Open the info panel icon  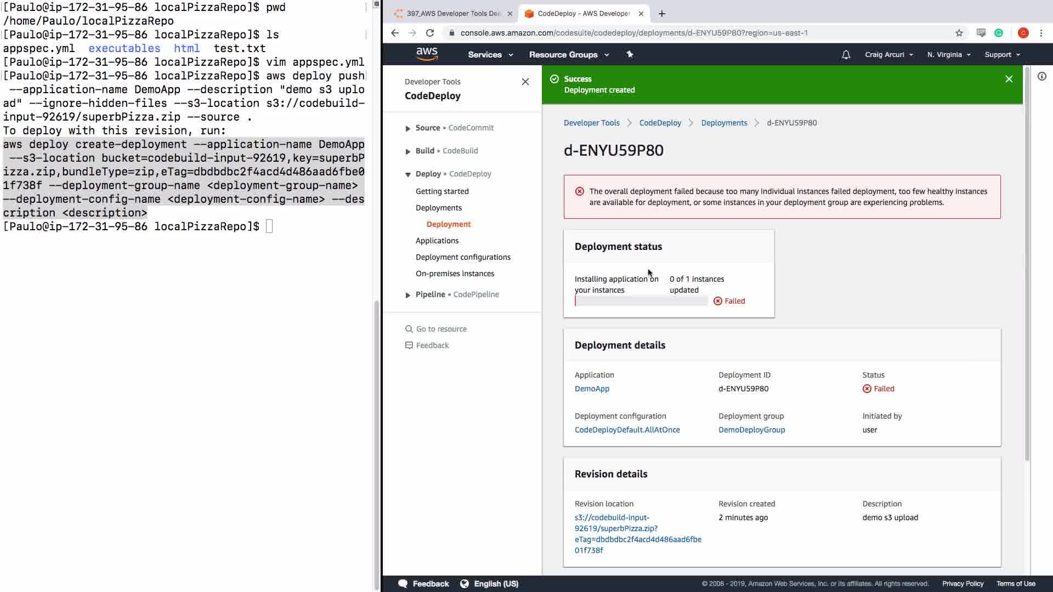point(1041,77)
